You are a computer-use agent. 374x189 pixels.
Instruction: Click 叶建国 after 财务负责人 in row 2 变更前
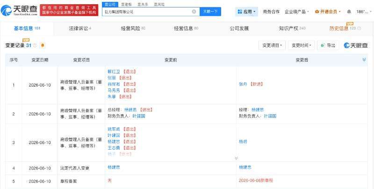pyautogui.click(x=139, y=116)
